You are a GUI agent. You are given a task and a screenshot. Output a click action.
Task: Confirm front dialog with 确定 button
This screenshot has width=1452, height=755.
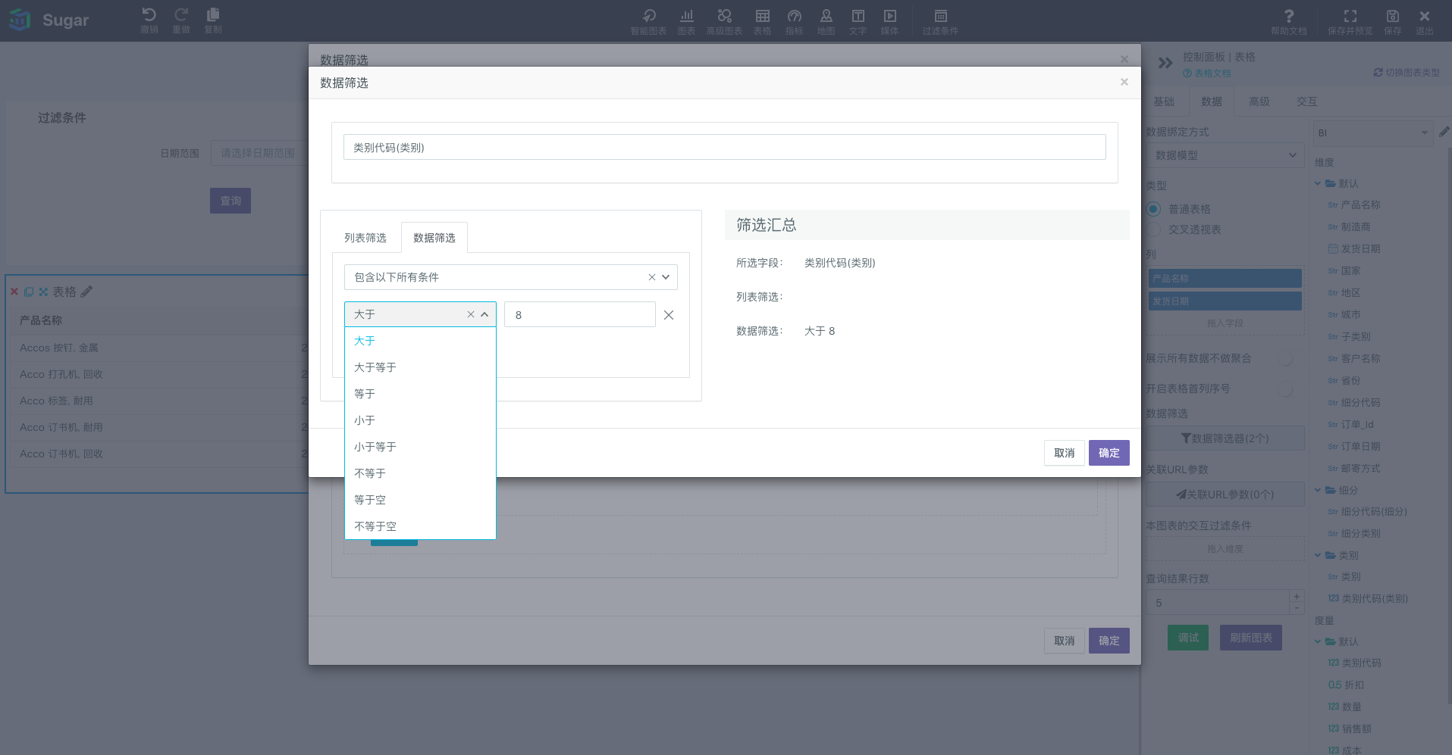[1109, 453]
